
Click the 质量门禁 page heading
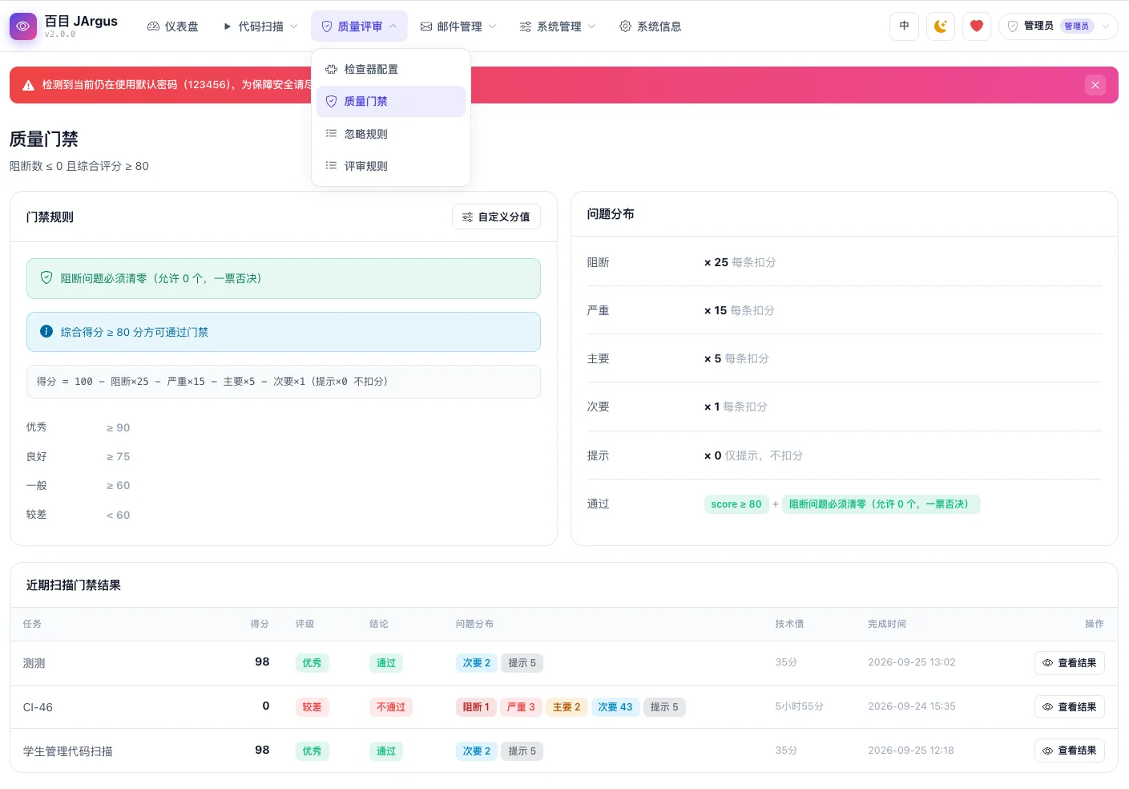click(x=44, y=139)
